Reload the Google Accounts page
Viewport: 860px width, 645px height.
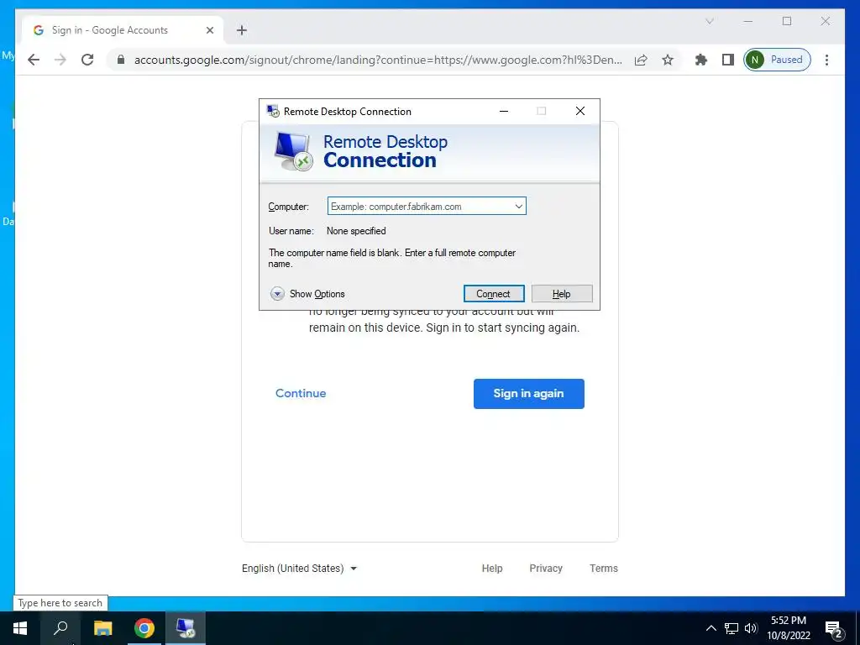pyautogui.click(x=87, y=60)
